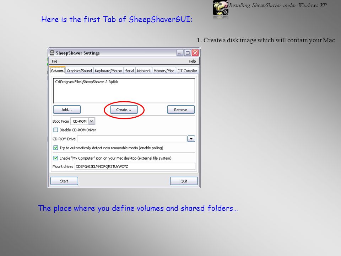Click the CD-ROM Drive input field

(132, 139)
